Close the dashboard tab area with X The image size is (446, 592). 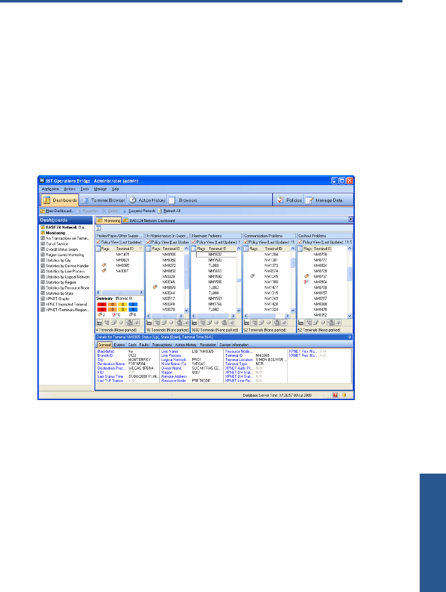[351, 220]
